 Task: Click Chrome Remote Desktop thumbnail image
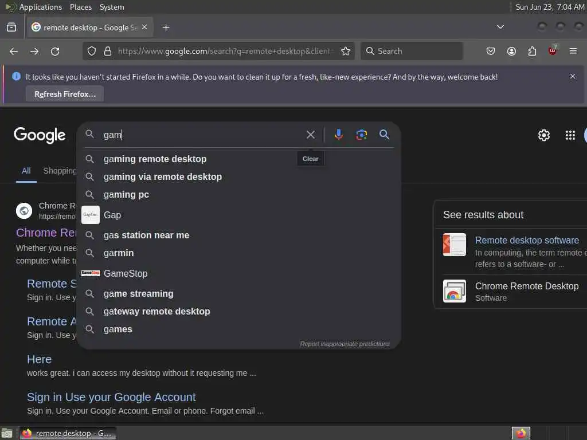click(x=455, y=291)
